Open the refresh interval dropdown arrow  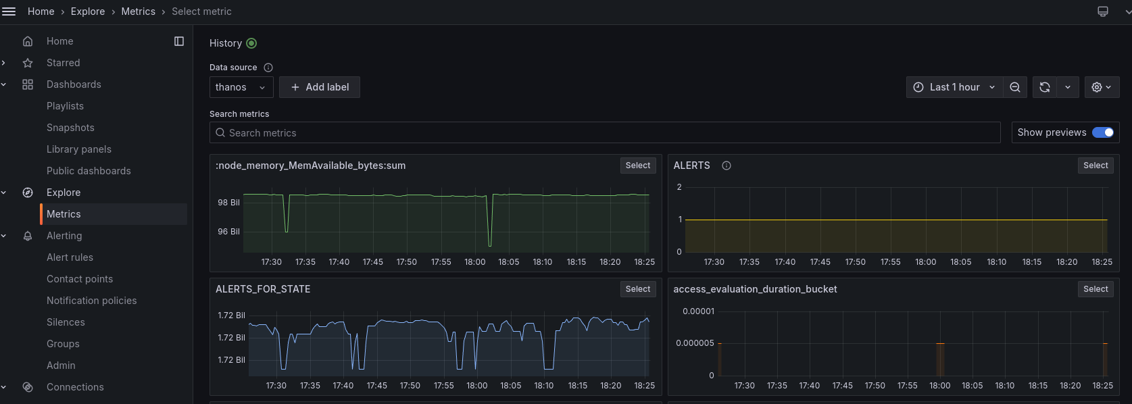coord(1068,87)
